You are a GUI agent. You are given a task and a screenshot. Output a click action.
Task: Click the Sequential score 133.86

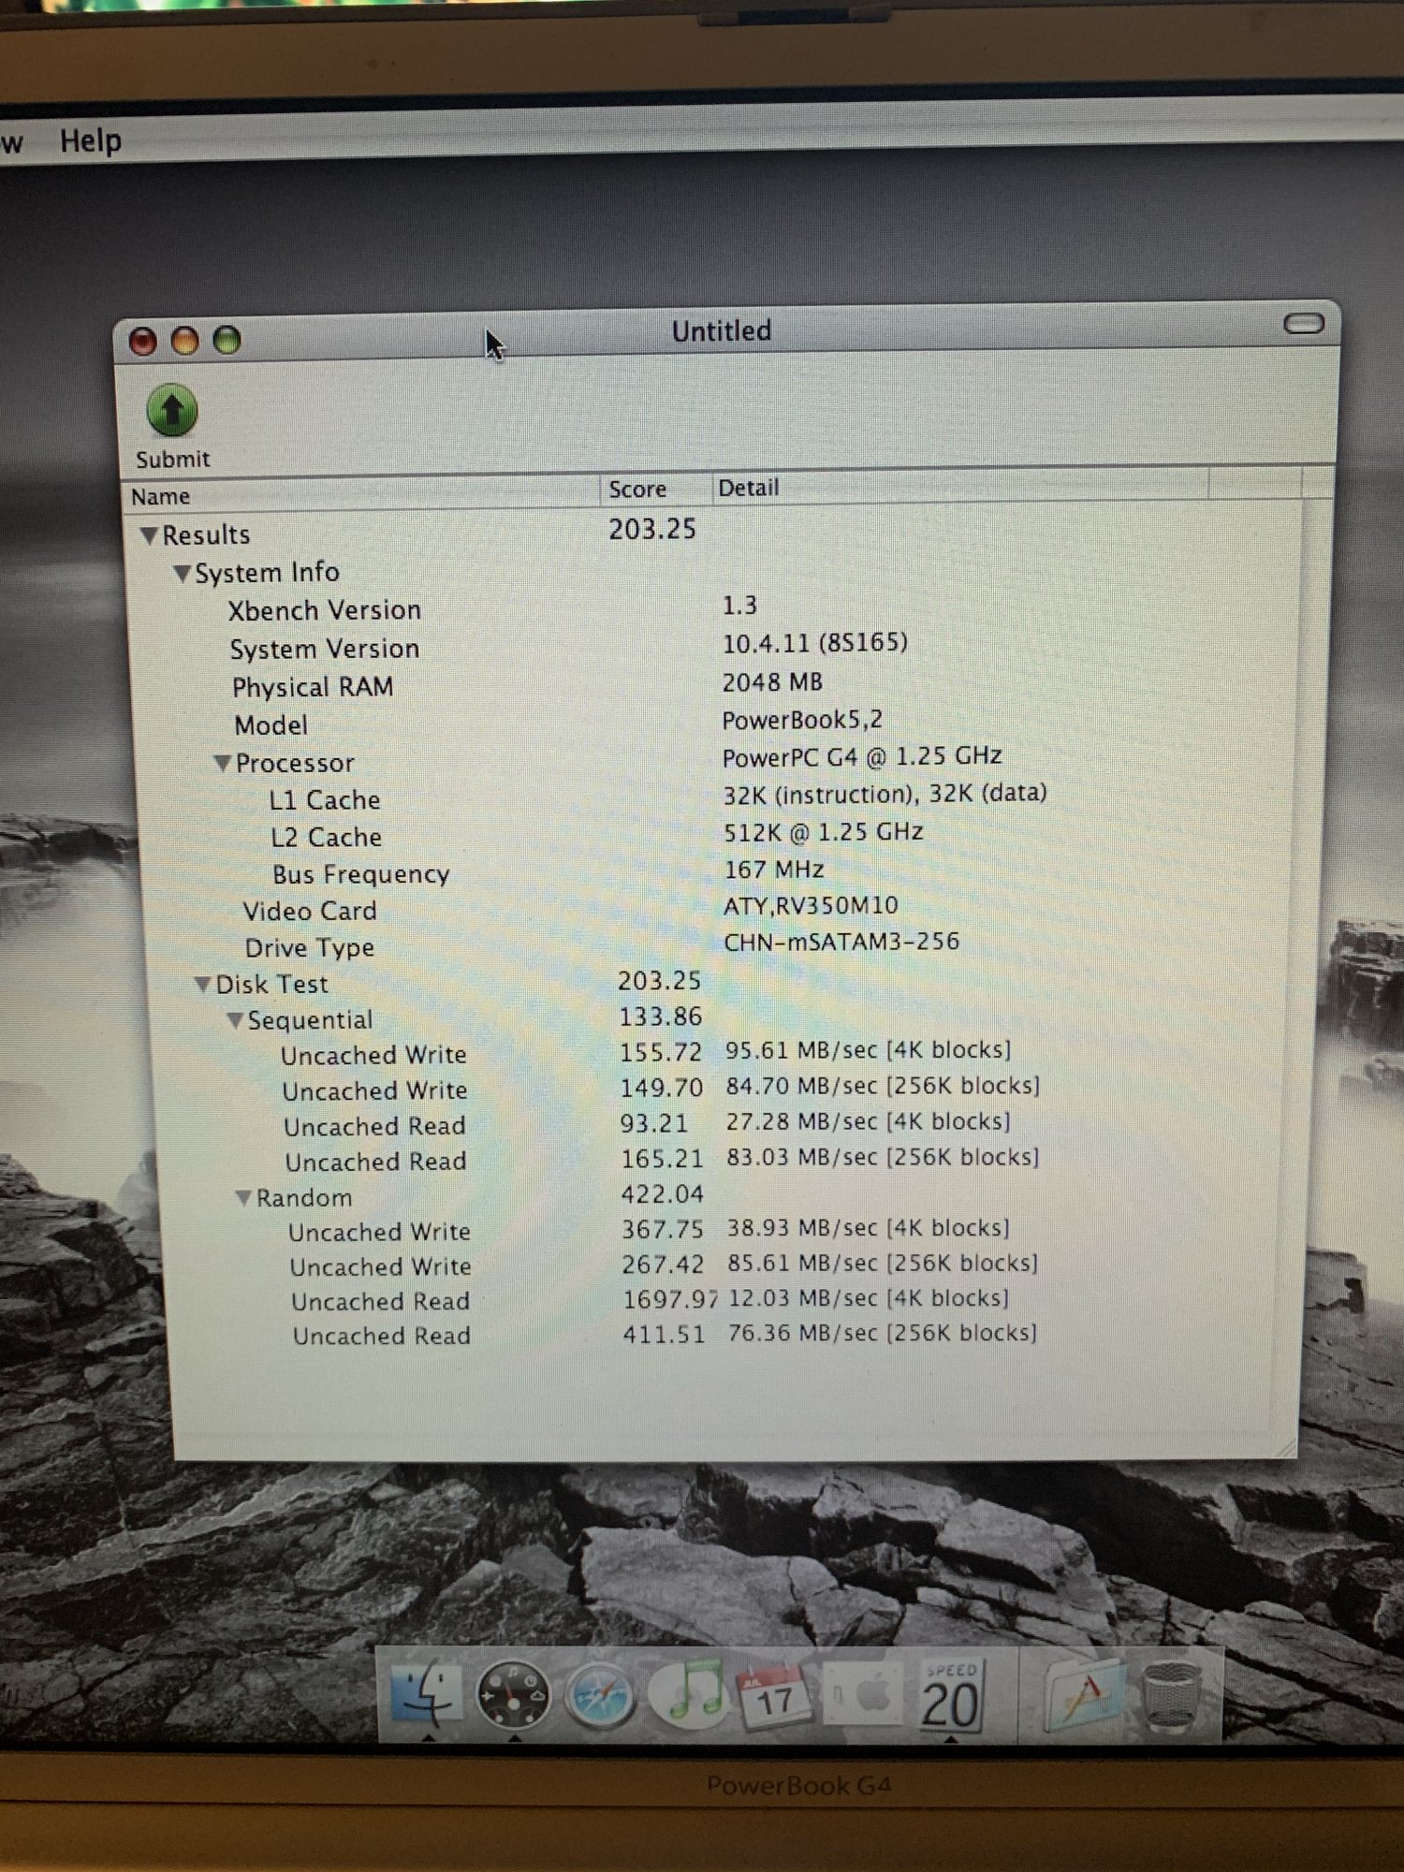pyautogui.click(x=660, y=1017)
